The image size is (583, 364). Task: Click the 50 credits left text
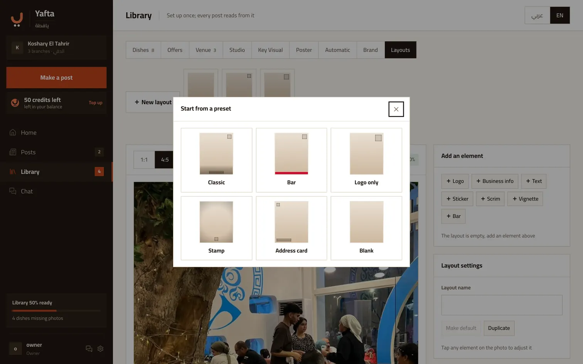(x=42, y=100)
